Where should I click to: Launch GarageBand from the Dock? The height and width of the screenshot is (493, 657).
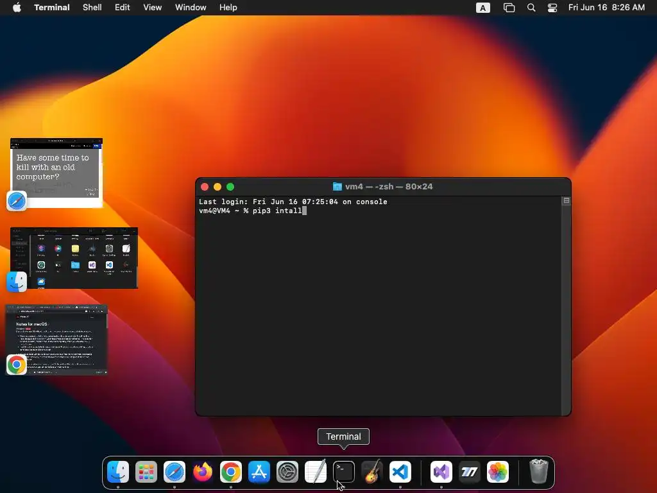(372, 472)
